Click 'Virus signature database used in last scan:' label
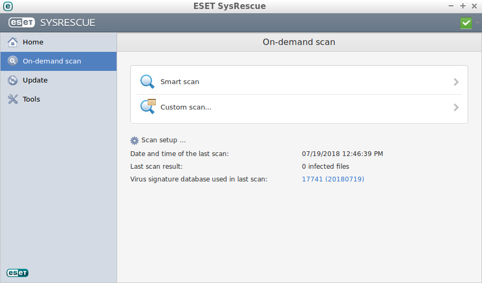This screenshot has width=482, height=283. pyautogui.click(x=199, y=179)
